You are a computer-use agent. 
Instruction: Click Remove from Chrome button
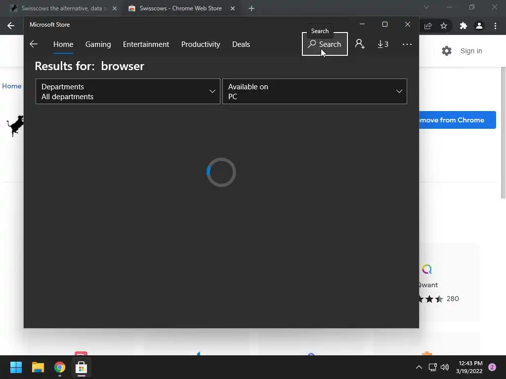458,120
